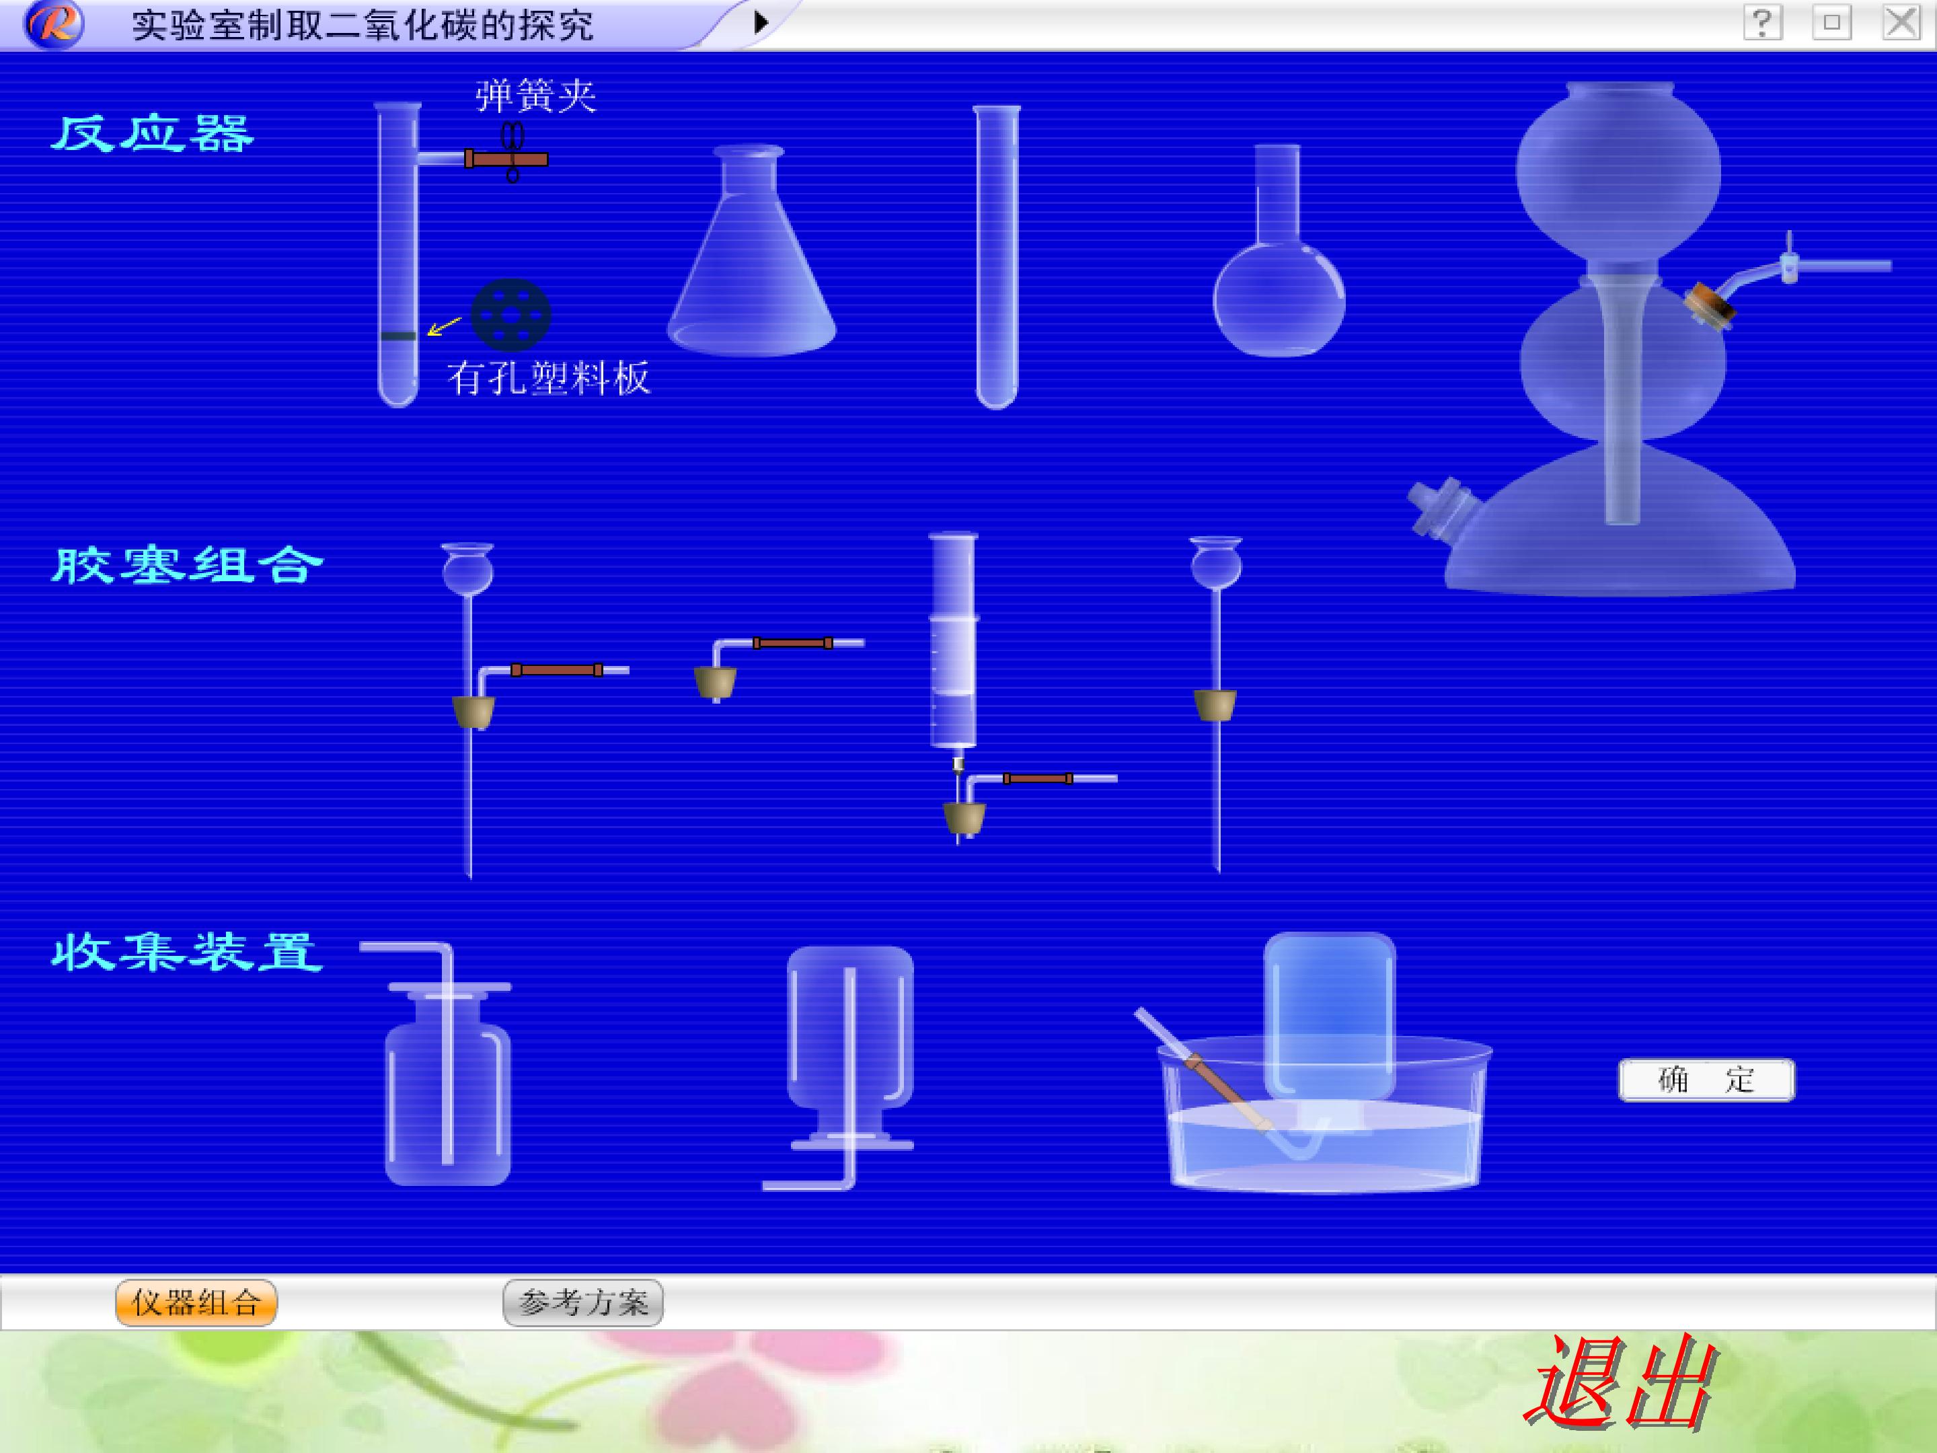Click the spring clip on rubber tubing
Screen dimensions: 1937x1453
coord(512,151)
